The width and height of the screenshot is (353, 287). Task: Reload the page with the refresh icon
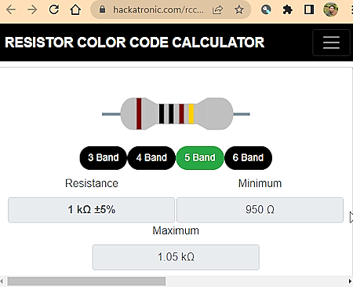[x=54, y=9]
